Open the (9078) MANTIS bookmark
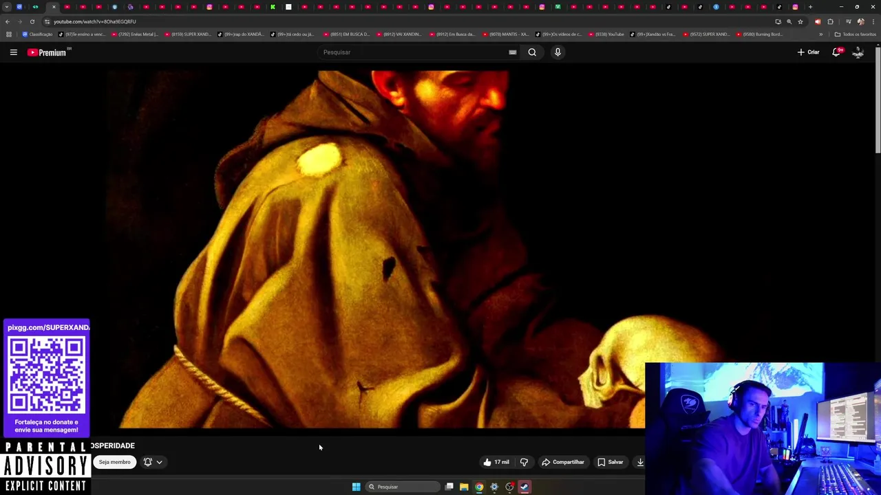881x495 pixels. click(505, 34)
